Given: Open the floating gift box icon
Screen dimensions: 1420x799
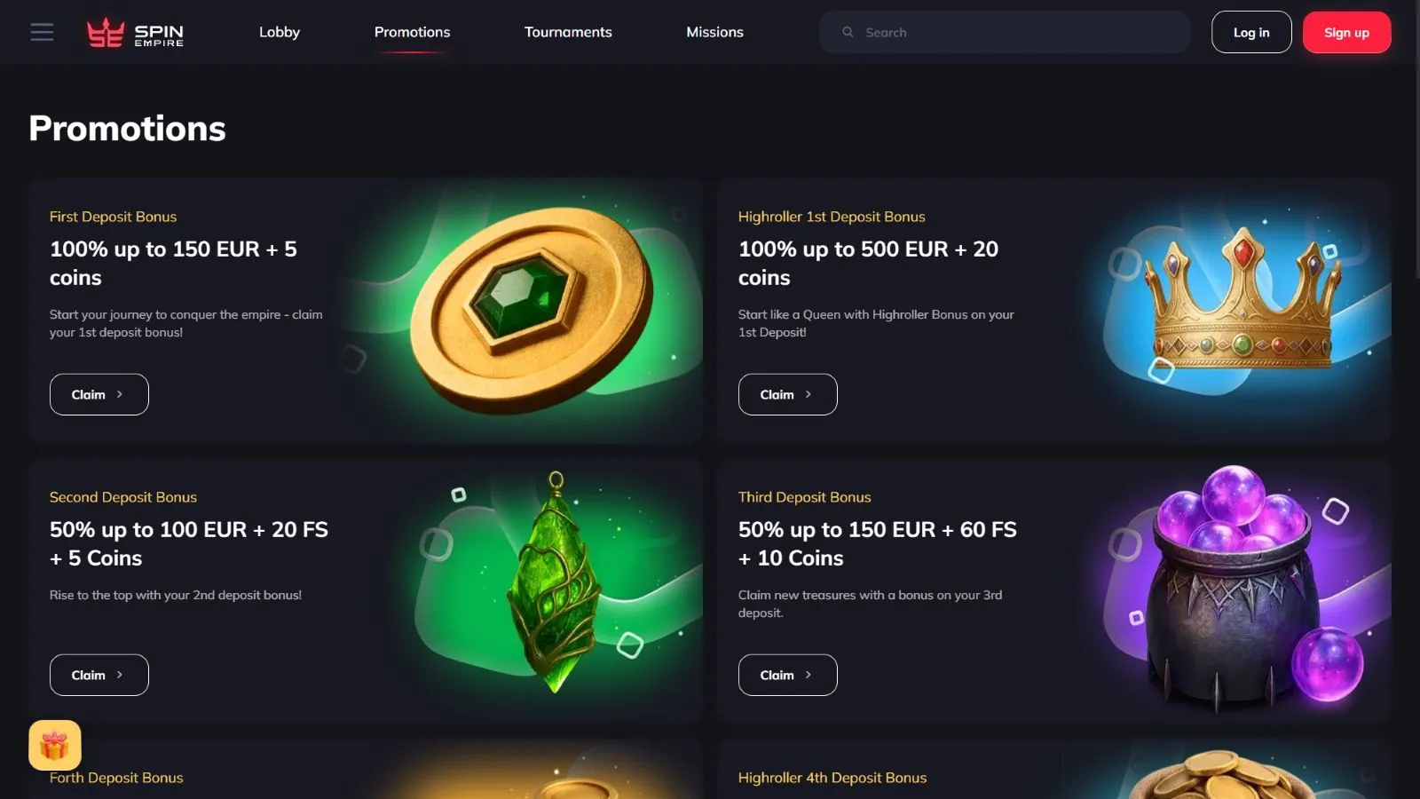Looking at the screenshot, I should [55, 745].
